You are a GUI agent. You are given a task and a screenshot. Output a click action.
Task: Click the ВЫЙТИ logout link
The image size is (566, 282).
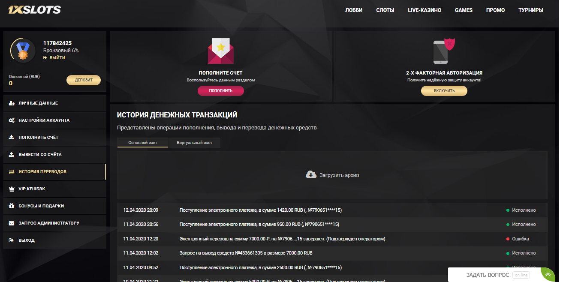click(58, 57)
